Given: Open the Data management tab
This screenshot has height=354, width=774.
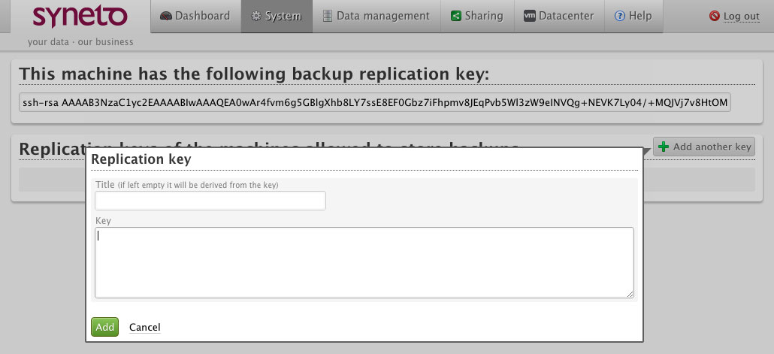Looking at the screenshot, I should coord(376,16).
